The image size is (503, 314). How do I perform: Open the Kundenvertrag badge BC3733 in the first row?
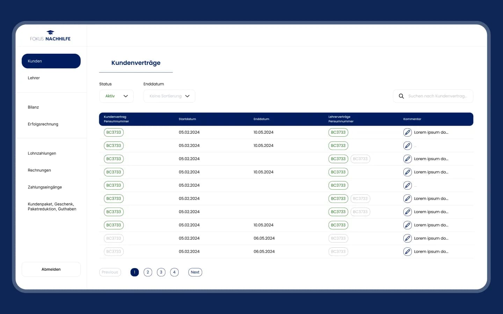coord(114,133)
